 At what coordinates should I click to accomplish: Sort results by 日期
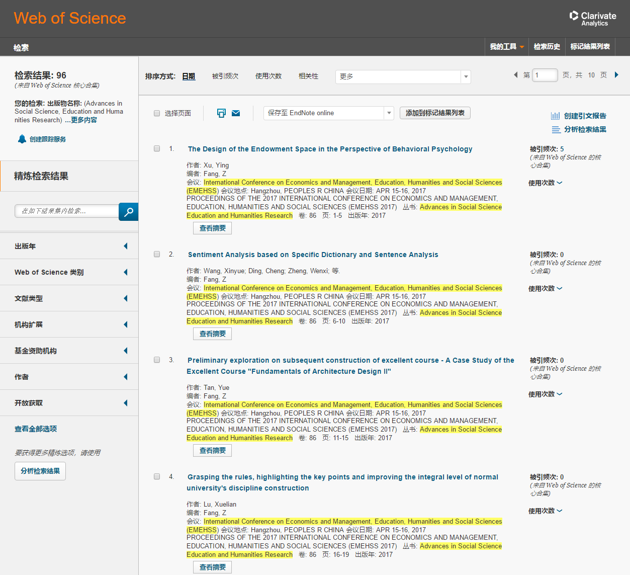pos(189,76)
